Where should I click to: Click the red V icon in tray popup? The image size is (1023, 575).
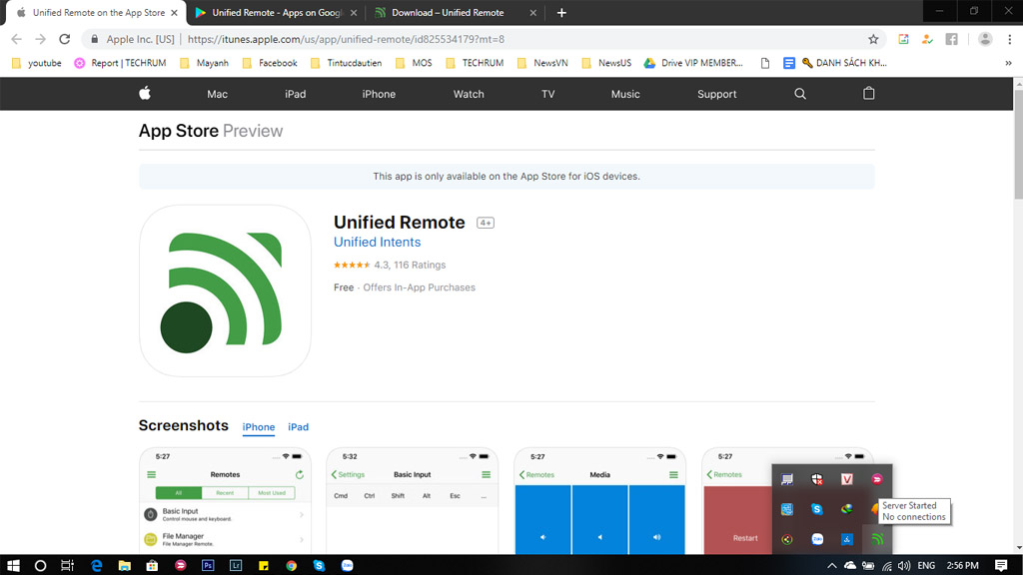847,479
